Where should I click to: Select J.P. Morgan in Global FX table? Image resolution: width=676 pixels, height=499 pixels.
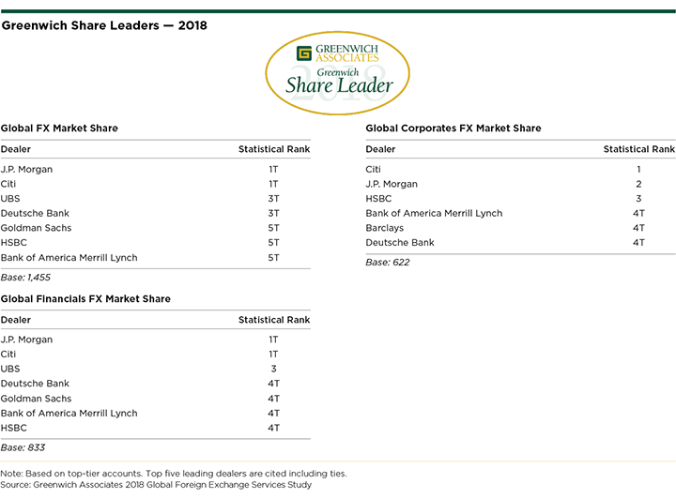point(26,170)
